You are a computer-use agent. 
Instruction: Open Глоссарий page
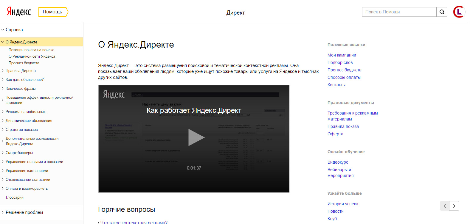(15, 197)
